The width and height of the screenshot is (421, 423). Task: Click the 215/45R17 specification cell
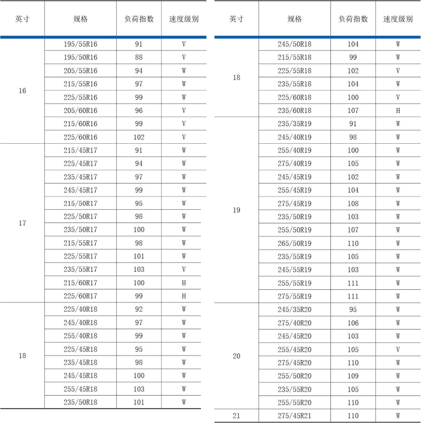tap(80, 151)
